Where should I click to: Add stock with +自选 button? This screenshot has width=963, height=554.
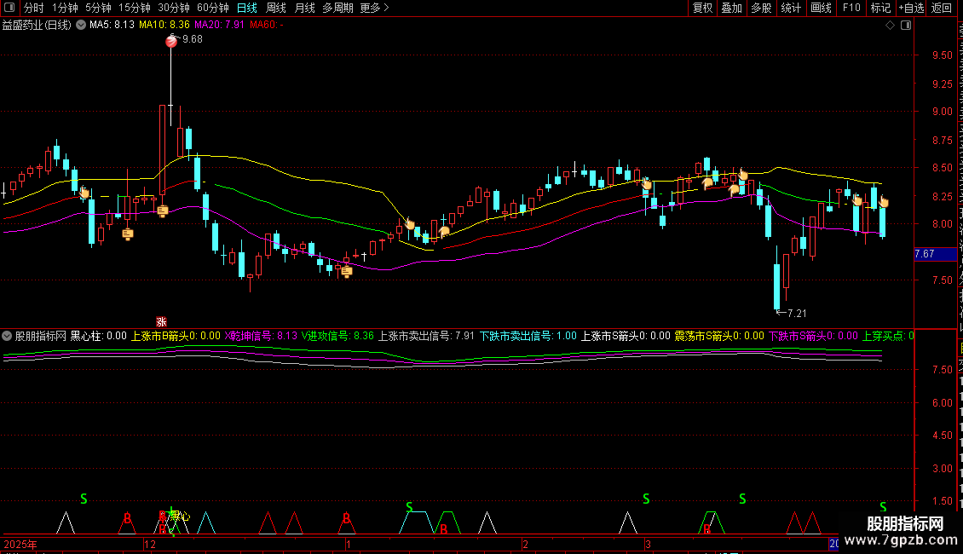(x=911, y=8)
